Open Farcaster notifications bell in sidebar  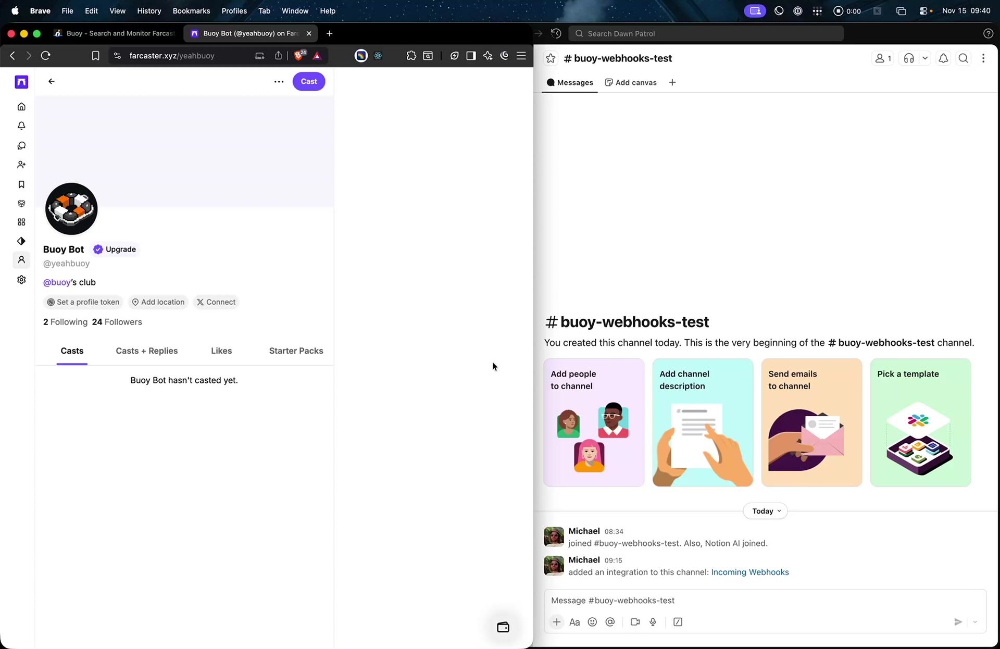coord(21,126)
